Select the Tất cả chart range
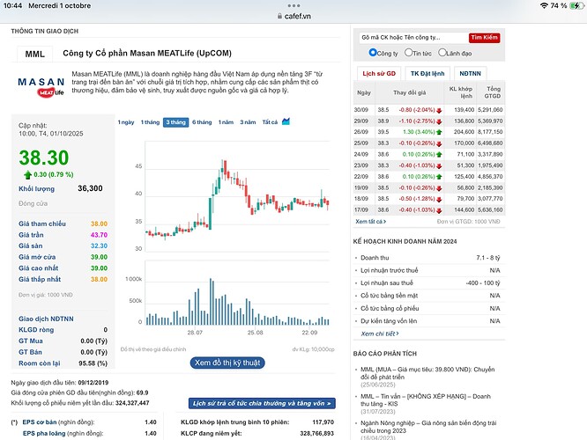The width and height of the screenshot is (587, 440). pos(270,122)
